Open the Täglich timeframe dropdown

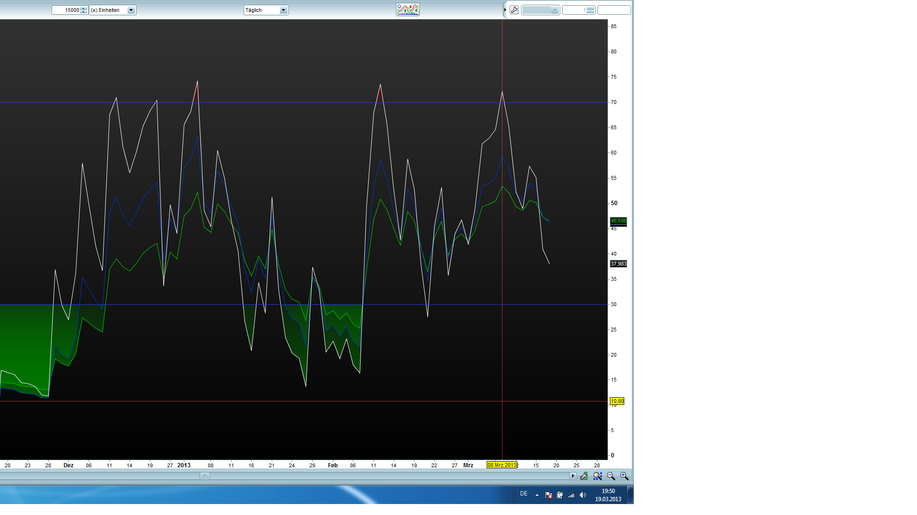283,10
